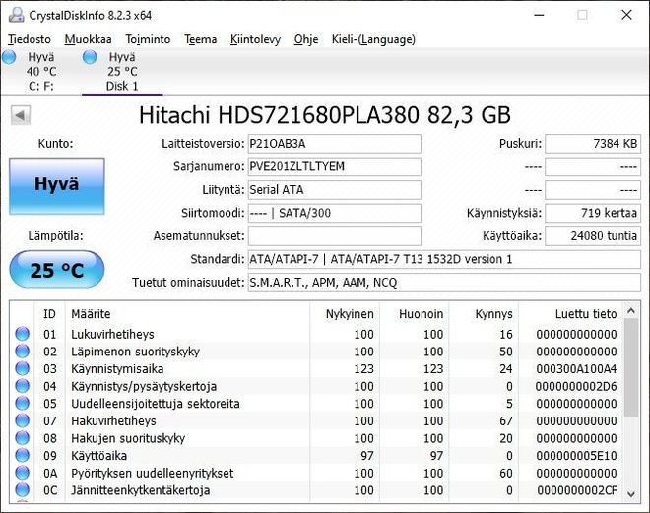Click the Siirtomoodi field SATA/300
This screenshot has width=650, height=513.
(x=335, y=213)
